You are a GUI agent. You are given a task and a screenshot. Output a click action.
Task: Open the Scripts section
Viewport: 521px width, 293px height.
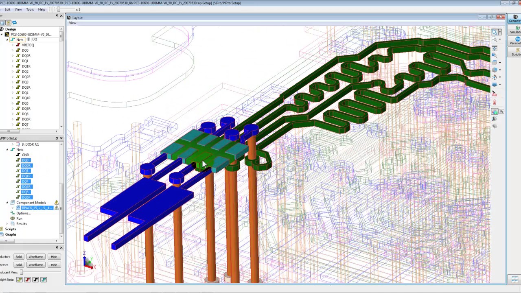tap(11, 229)
